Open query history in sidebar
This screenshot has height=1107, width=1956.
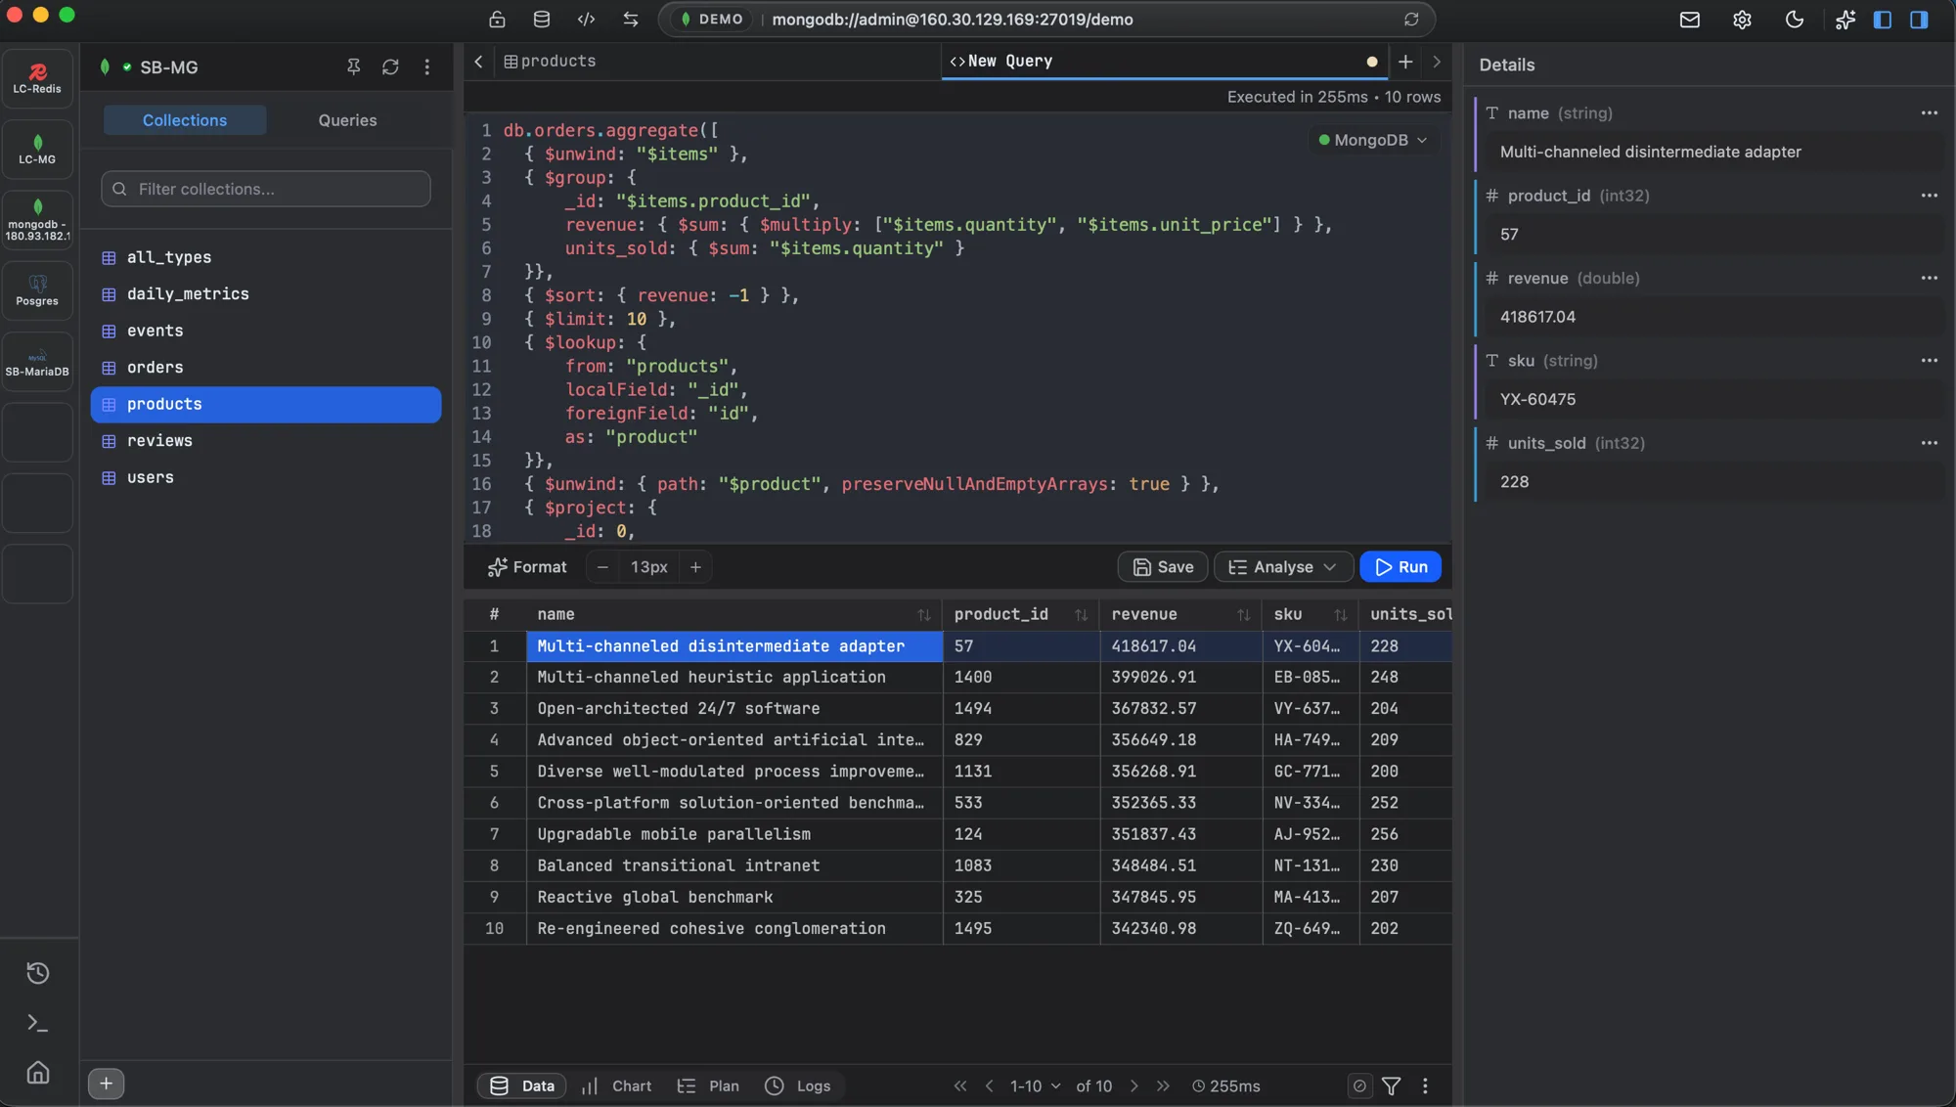coord(37,973)
